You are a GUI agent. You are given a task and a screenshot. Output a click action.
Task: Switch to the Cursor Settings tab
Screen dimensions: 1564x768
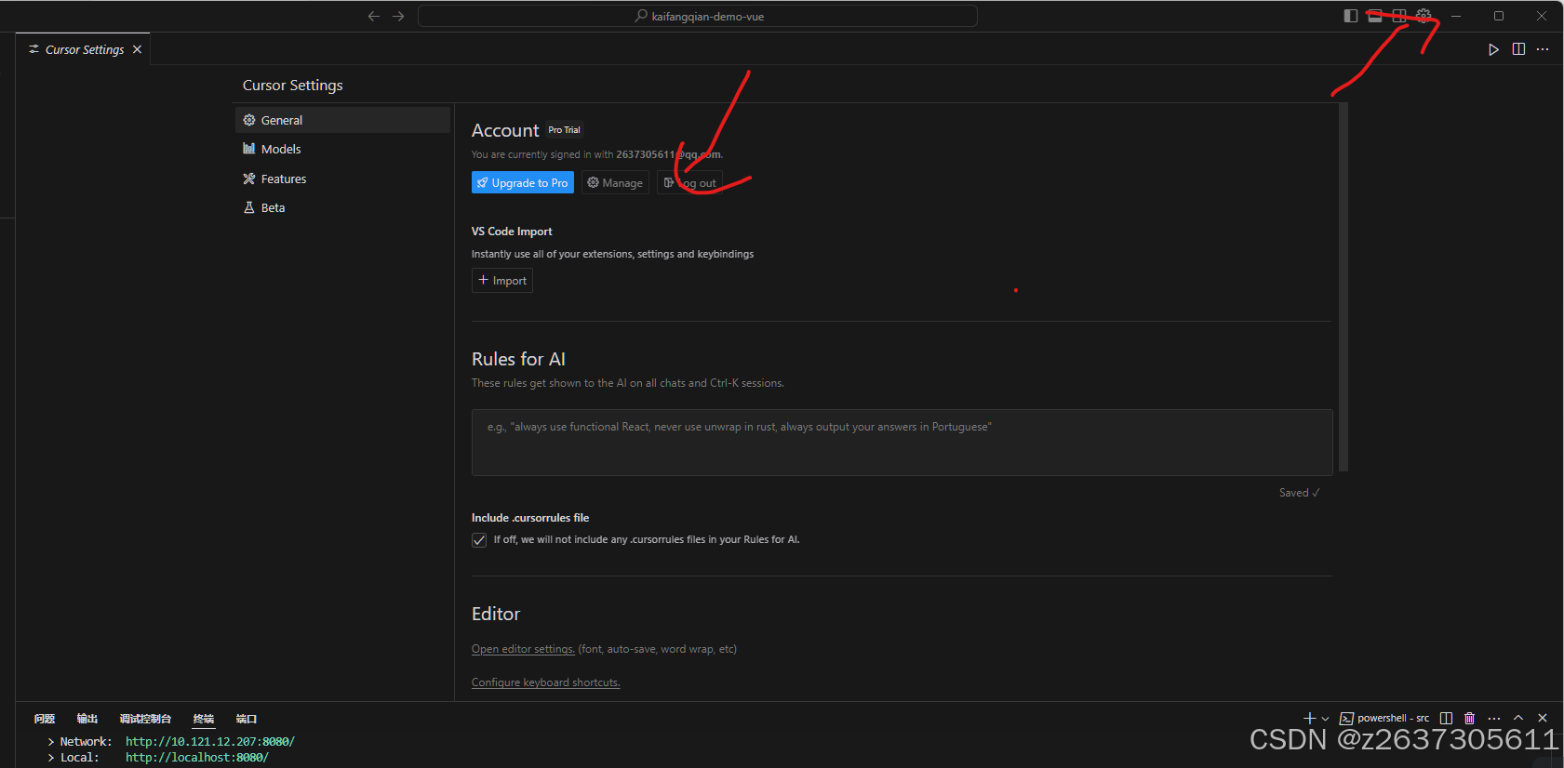pyautogui.click(x=85, y=49)
